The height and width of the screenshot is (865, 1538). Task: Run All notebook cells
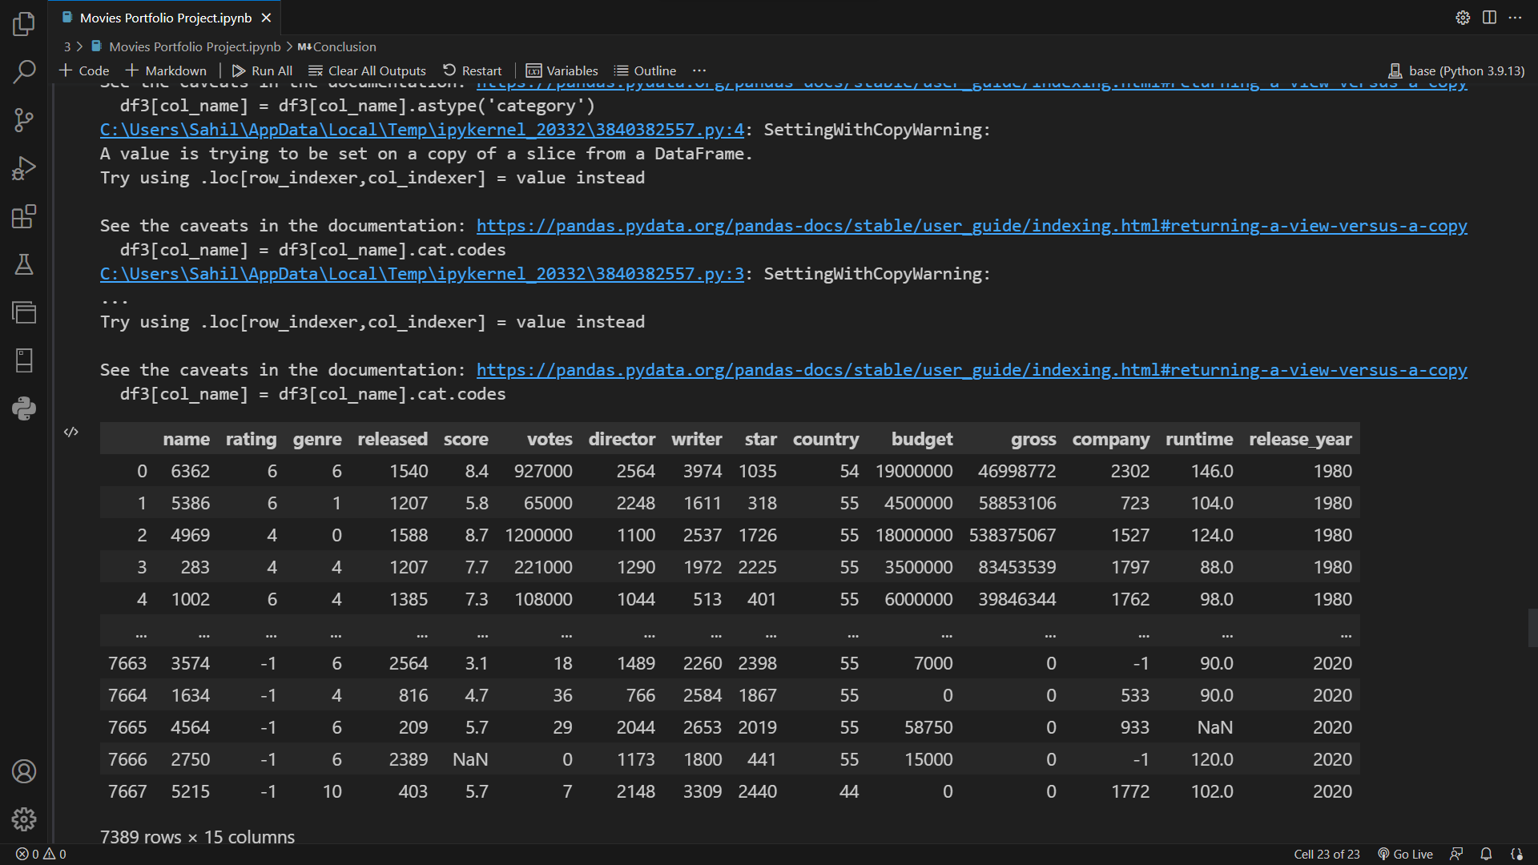point(262,70)
